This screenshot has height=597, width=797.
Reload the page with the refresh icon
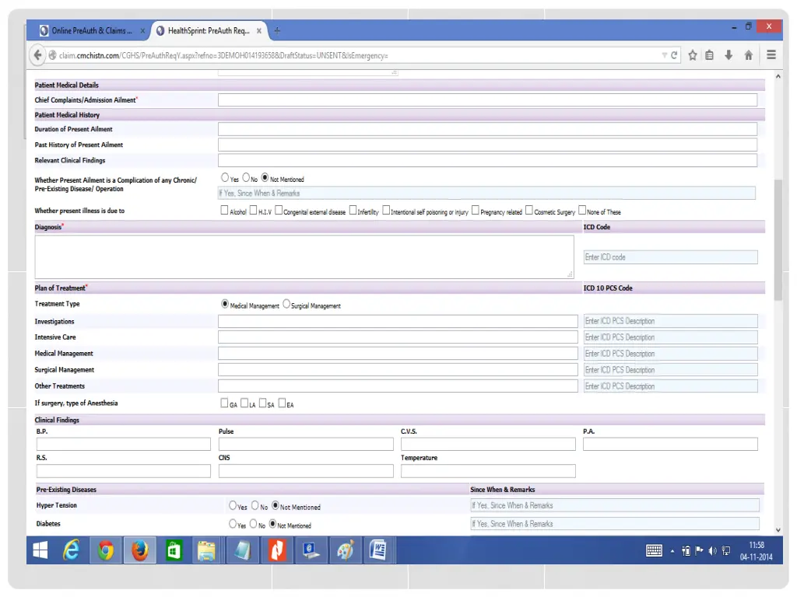point(674,55)
